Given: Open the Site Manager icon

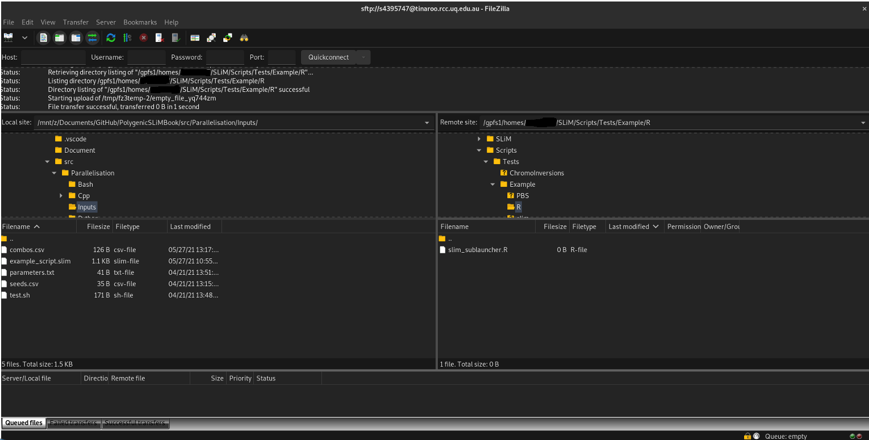Looking at the screenshot, I should coord(9,37).
